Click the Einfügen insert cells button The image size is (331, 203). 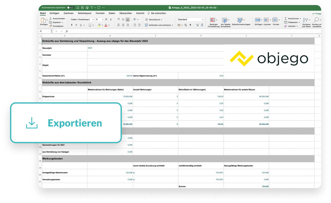(x=258, y=21)
